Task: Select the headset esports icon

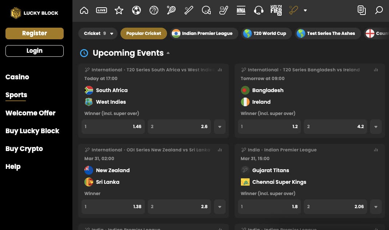Action: pos(258,11)
